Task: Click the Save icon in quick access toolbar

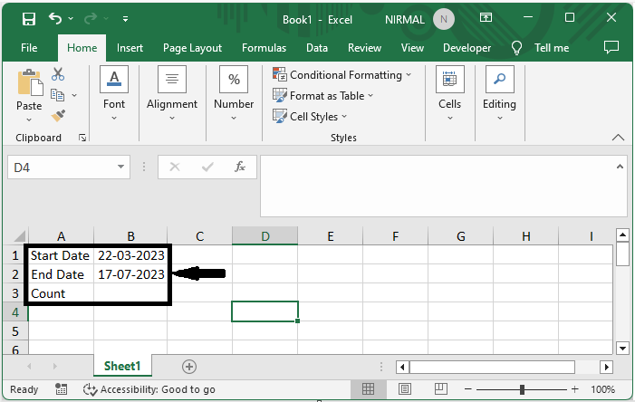Action: 29,19
